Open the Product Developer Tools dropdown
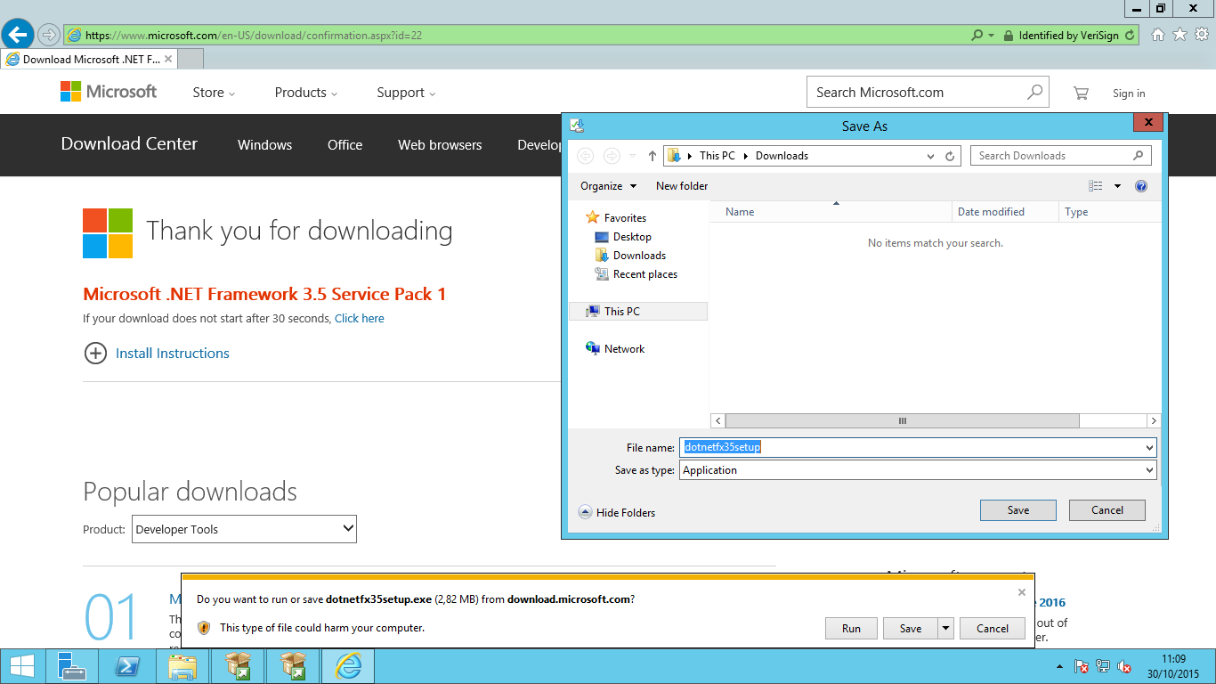The width and height of the screenshot is (1216, 684). tap(244, 529)
